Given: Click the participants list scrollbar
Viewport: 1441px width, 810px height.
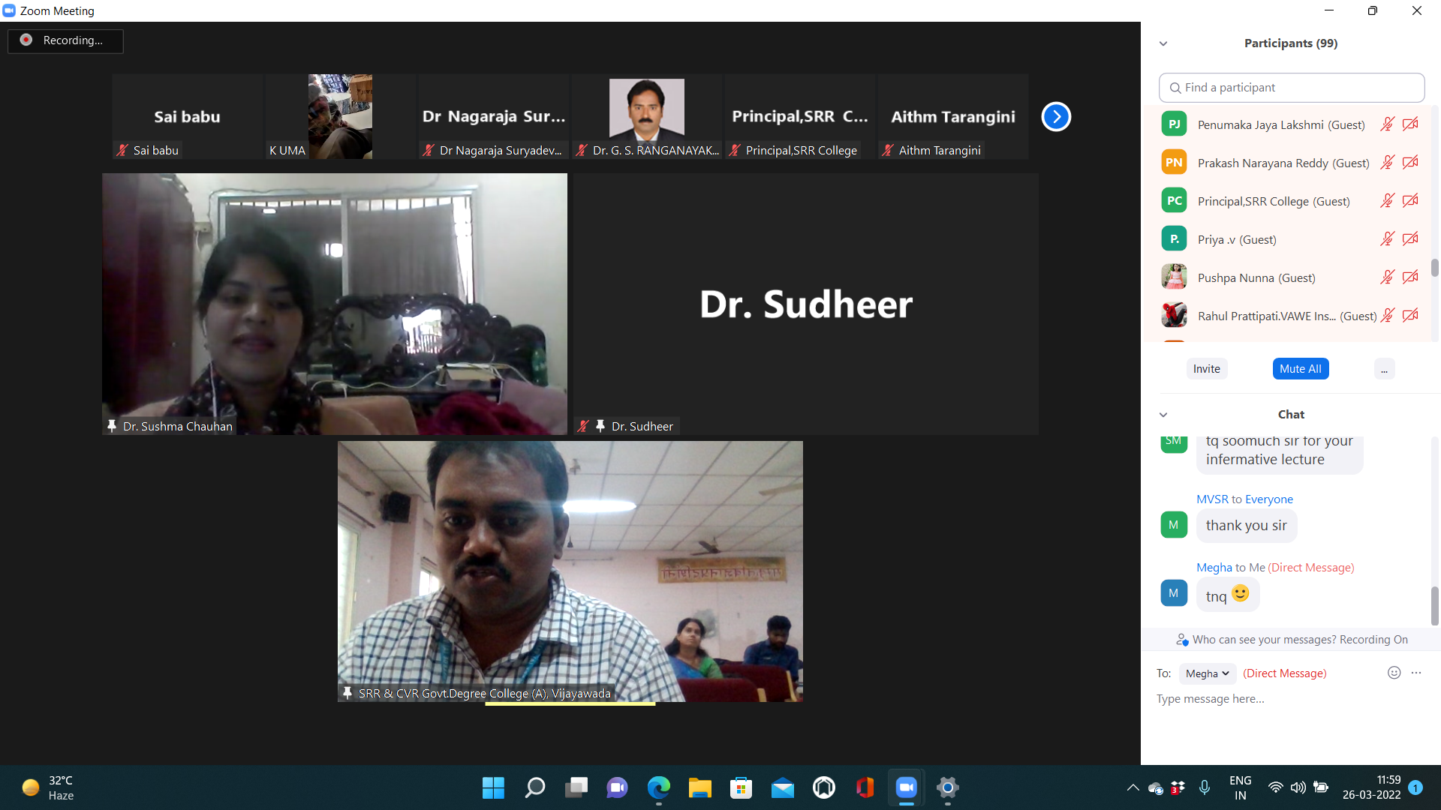Looking at the screenshot, I should [1434, 268].
